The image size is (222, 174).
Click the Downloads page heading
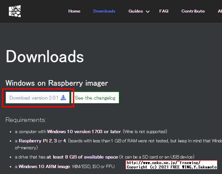pyautogui.click(x=45, y=56)
